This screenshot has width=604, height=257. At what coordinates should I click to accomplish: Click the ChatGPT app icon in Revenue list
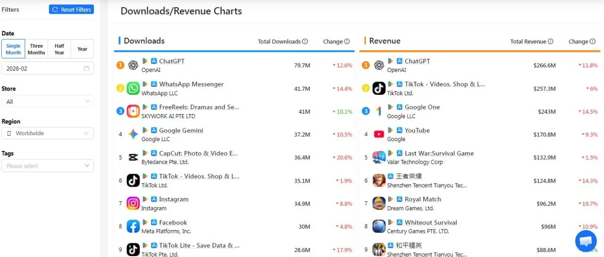tap(379, 65)
